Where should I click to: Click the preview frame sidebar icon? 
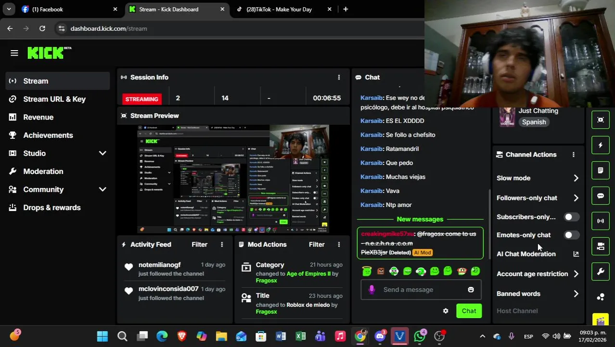tap(601, 120)
